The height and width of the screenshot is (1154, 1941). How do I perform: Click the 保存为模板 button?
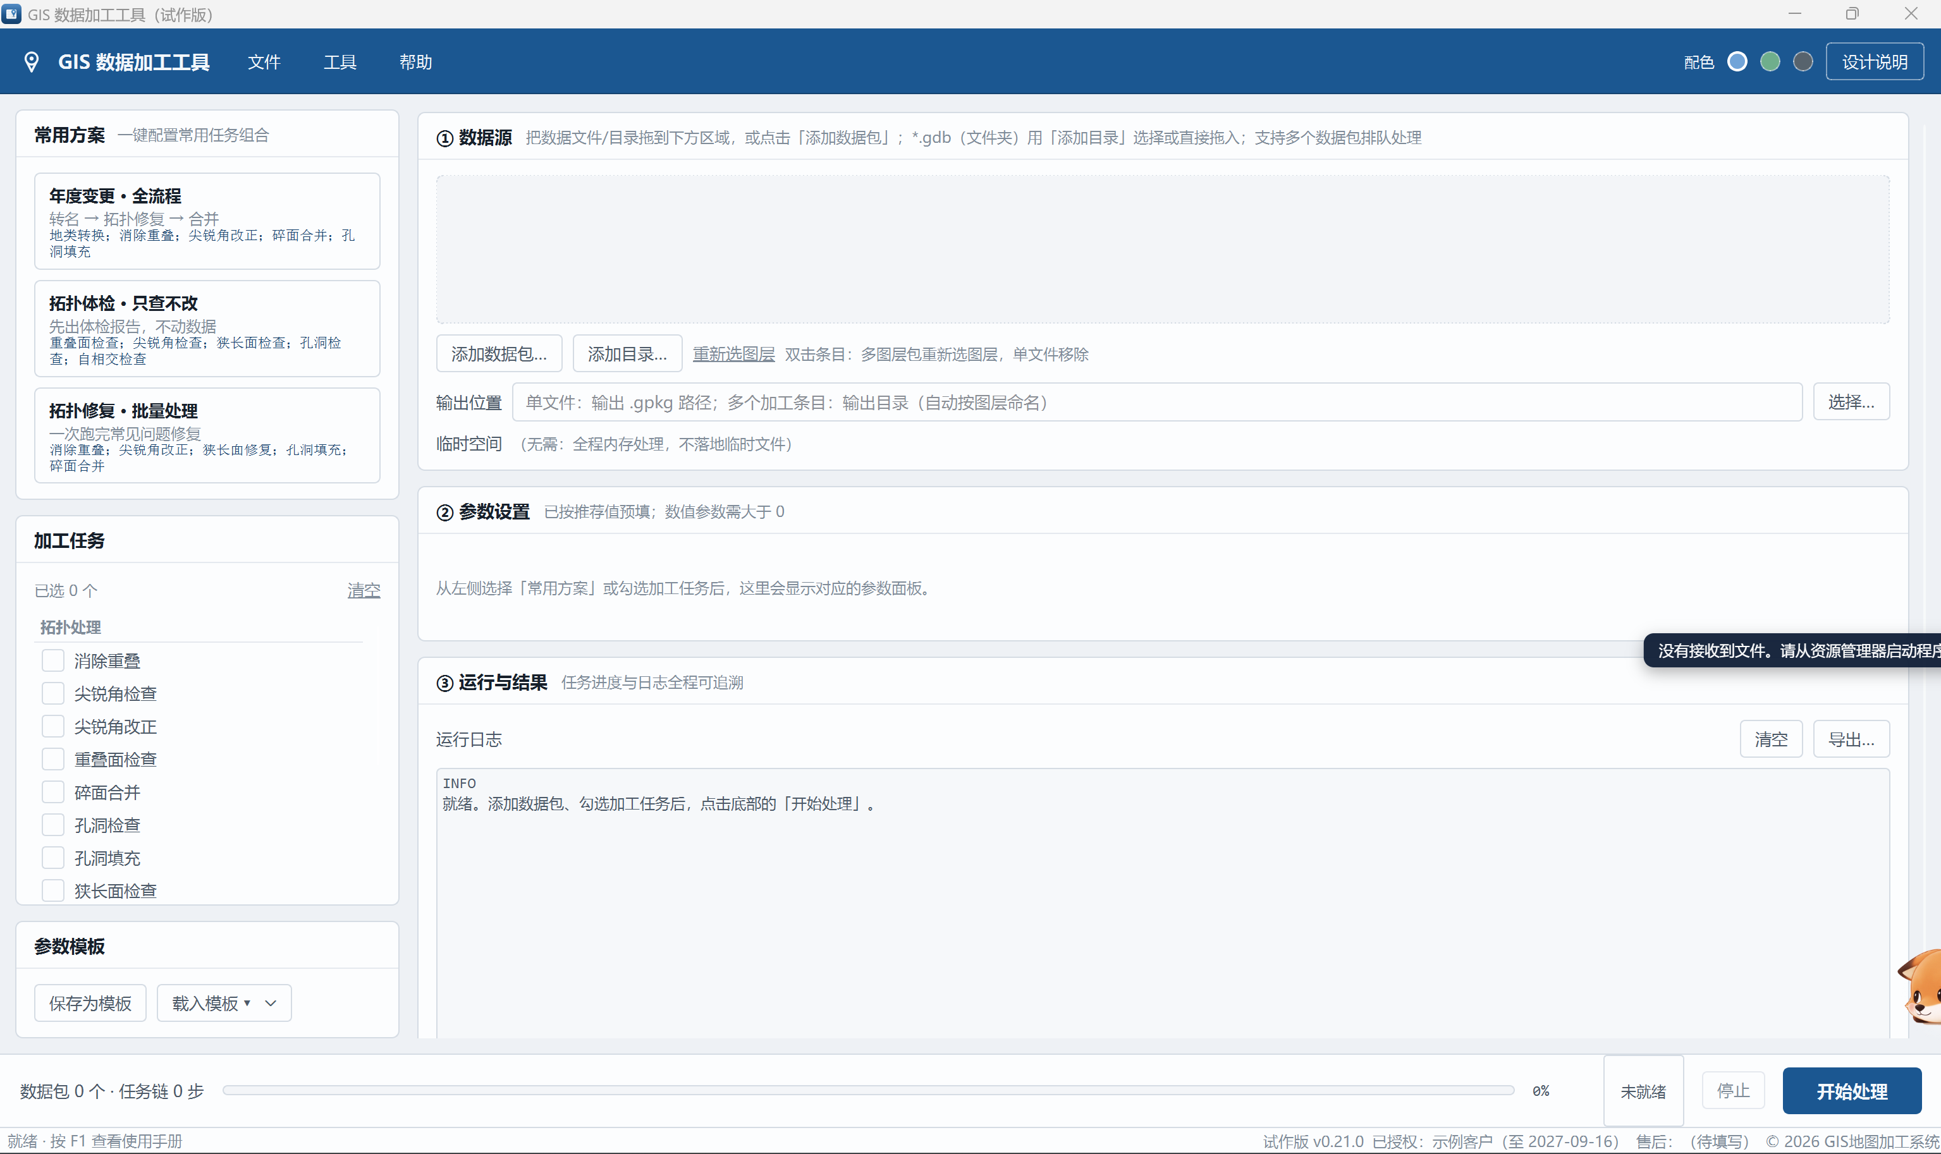90,1003
